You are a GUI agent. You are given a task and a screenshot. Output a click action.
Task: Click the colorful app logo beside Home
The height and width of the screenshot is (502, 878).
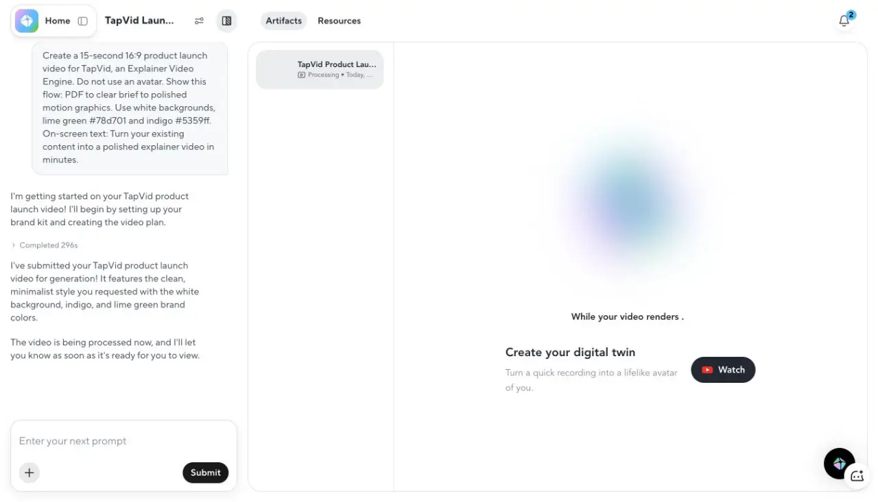pos(27,21)
